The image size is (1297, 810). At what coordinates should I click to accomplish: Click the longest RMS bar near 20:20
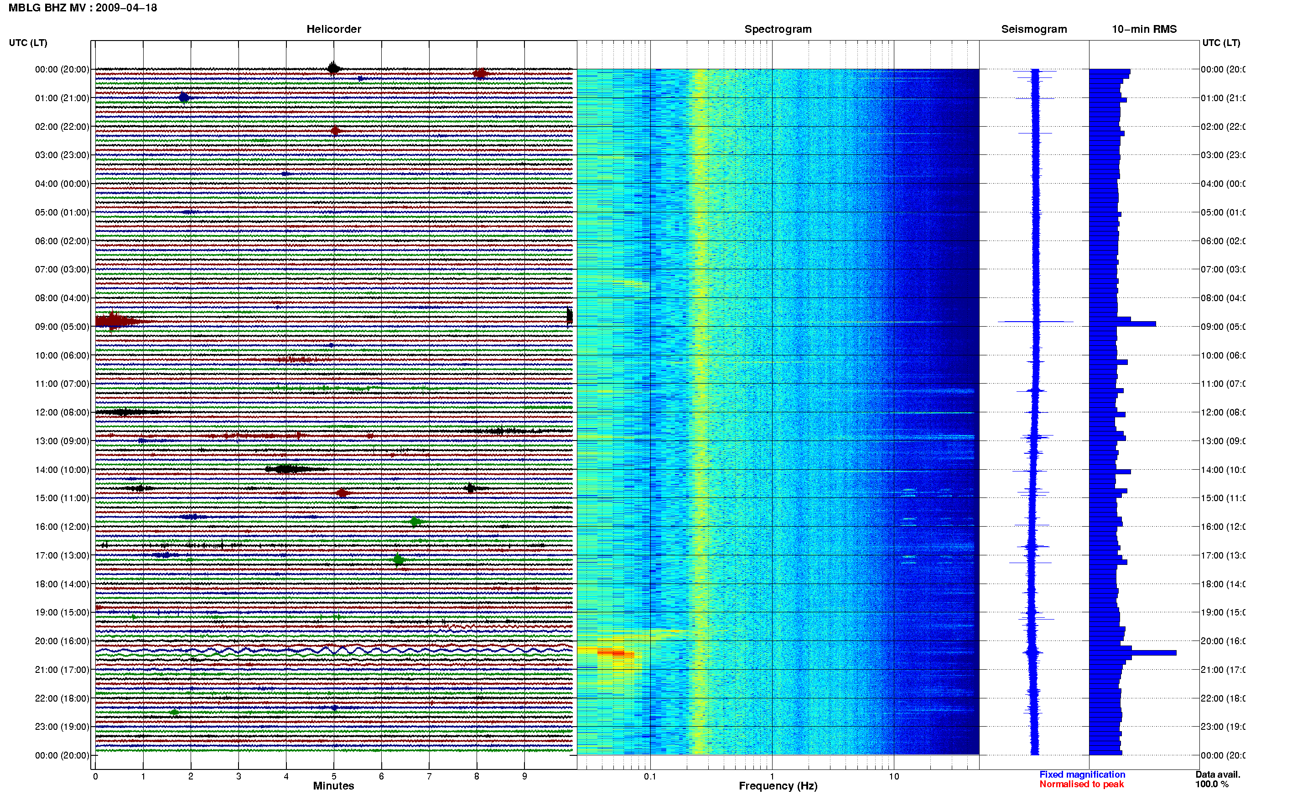tap(1132, 653)
